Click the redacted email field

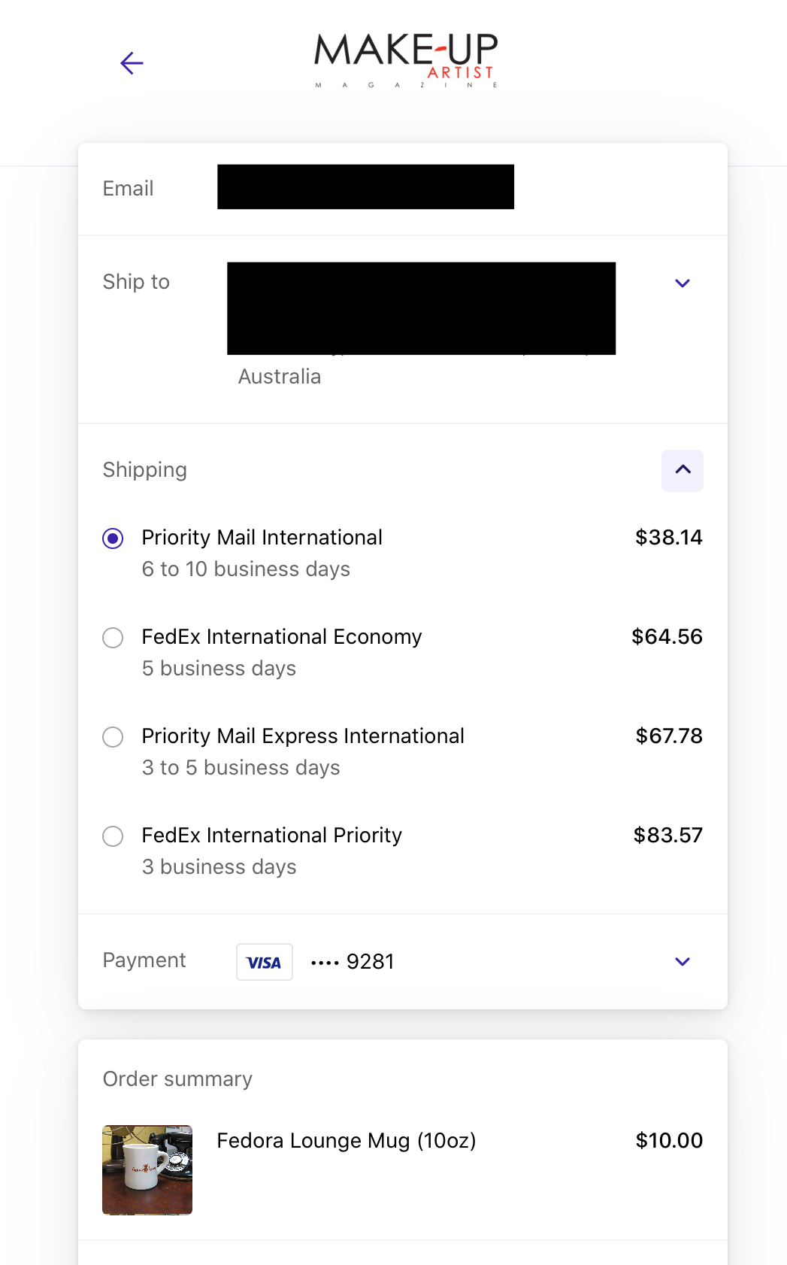point(365,187)
